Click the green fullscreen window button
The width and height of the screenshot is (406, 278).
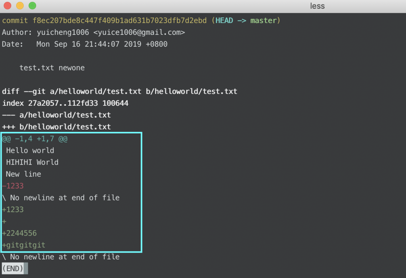[x=33, y=6]
